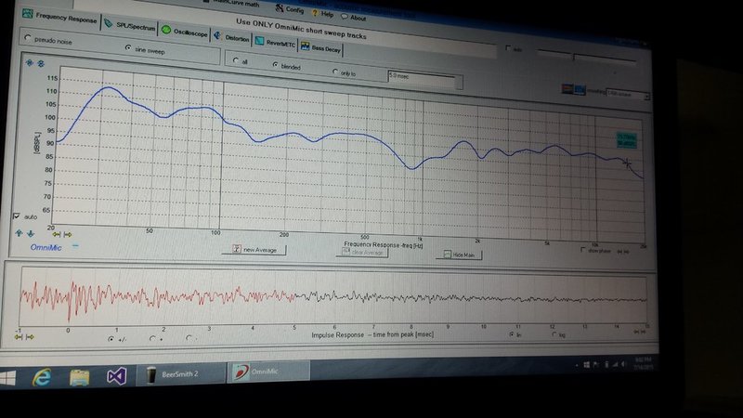Toggle the show phase checkbox
This screenshot has height=418, width=743.
click(x=583, y=250)
